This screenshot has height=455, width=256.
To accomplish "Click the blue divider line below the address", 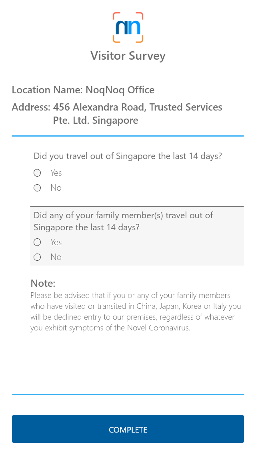I will coord(128,136).
